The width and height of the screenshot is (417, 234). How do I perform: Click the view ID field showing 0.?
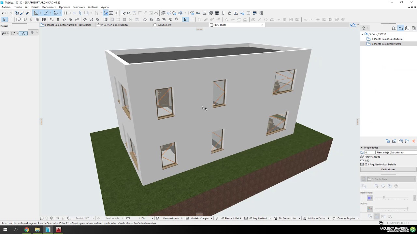(370, 152)
